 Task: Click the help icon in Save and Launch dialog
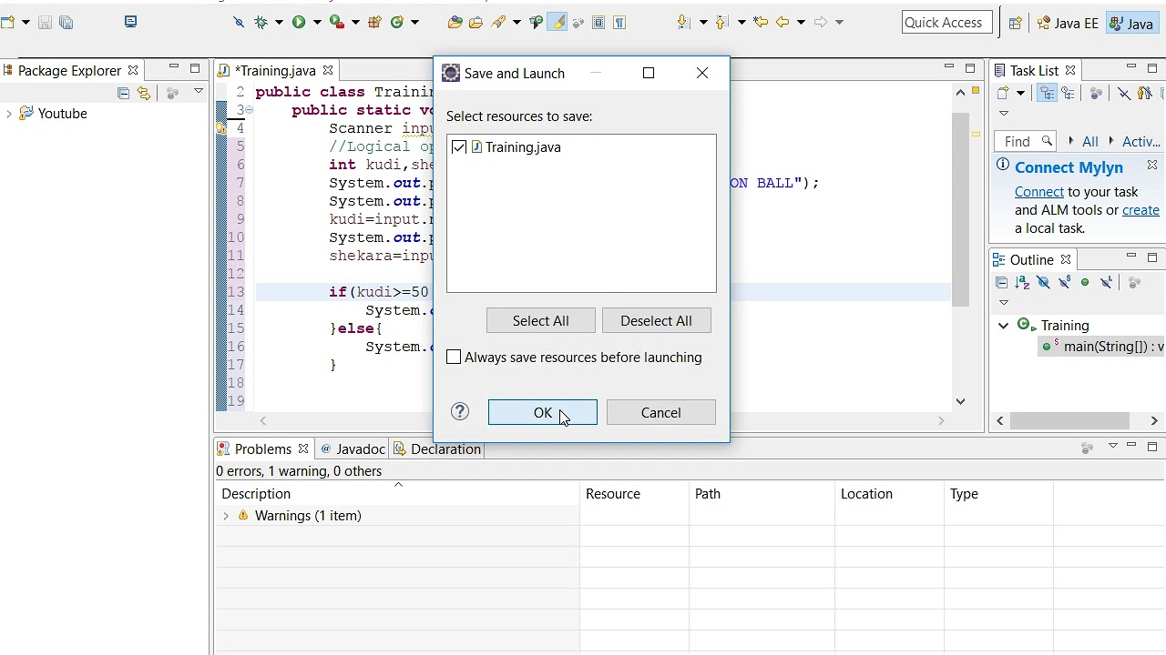460,412
